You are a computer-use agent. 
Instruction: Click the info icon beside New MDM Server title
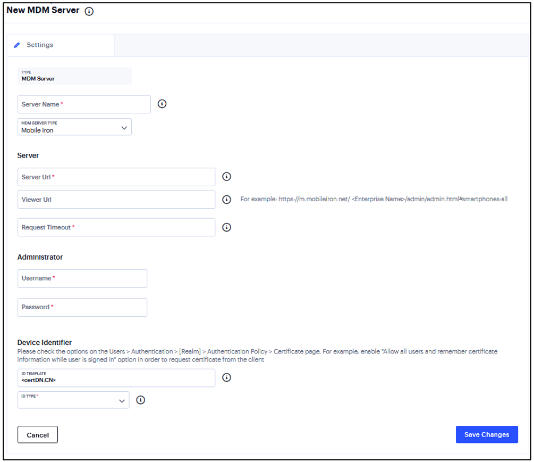[x=89, y=11]
